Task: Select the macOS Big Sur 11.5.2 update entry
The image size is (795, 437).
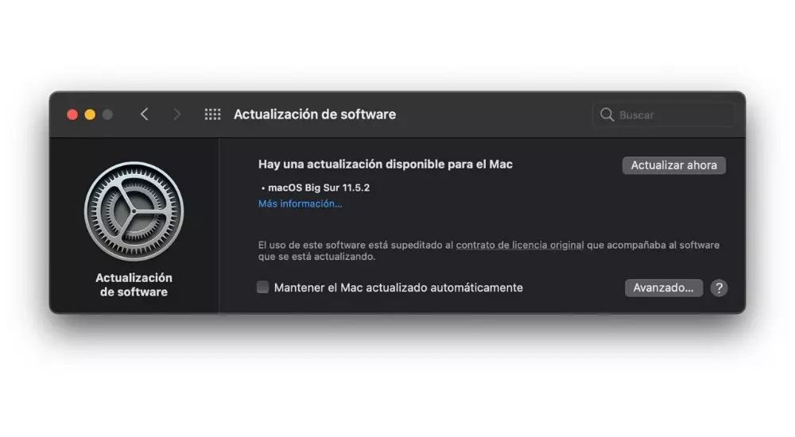Action: tap(316, 188)
